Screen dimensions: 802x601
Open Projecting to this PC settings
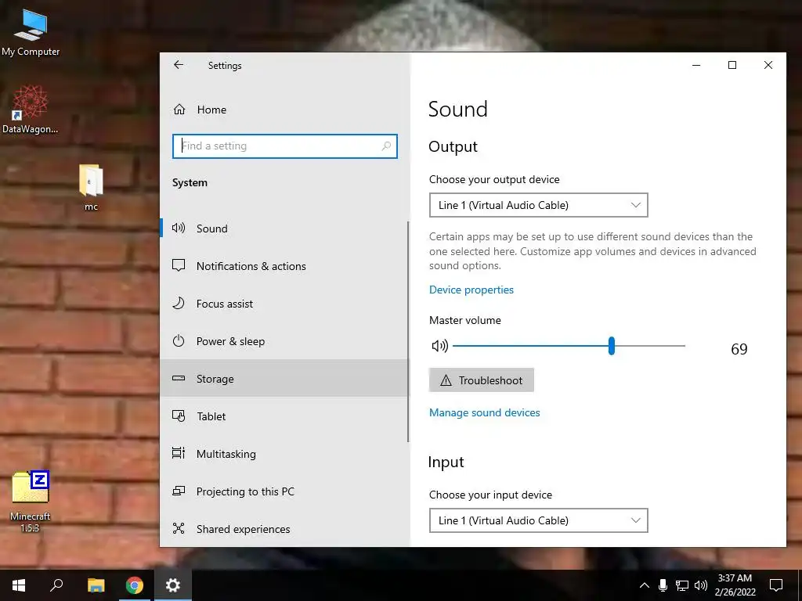(x=284, y=491)
